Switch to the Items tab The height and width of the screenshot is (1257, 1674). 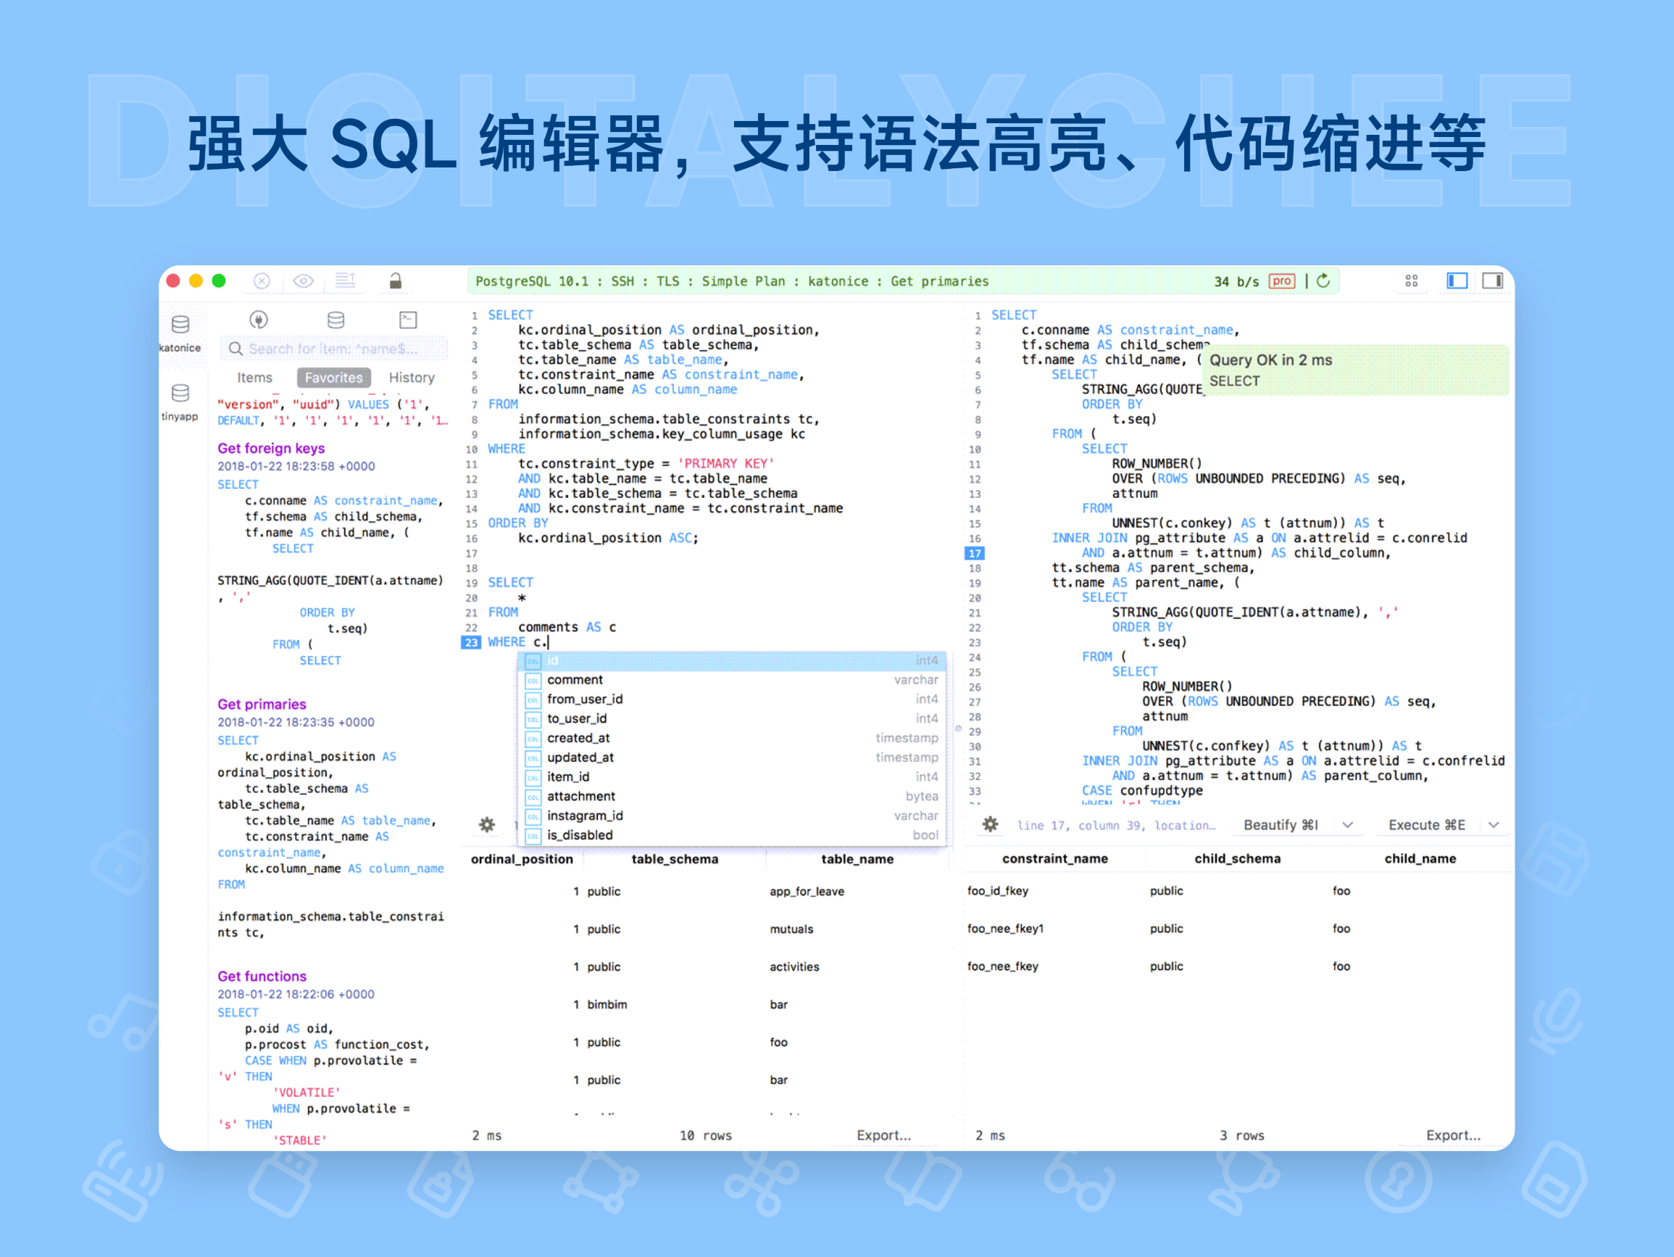(255, 378)
